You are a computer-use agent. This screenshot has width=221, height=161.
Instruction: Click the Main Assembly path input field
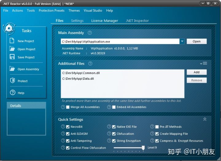(120, 42)
